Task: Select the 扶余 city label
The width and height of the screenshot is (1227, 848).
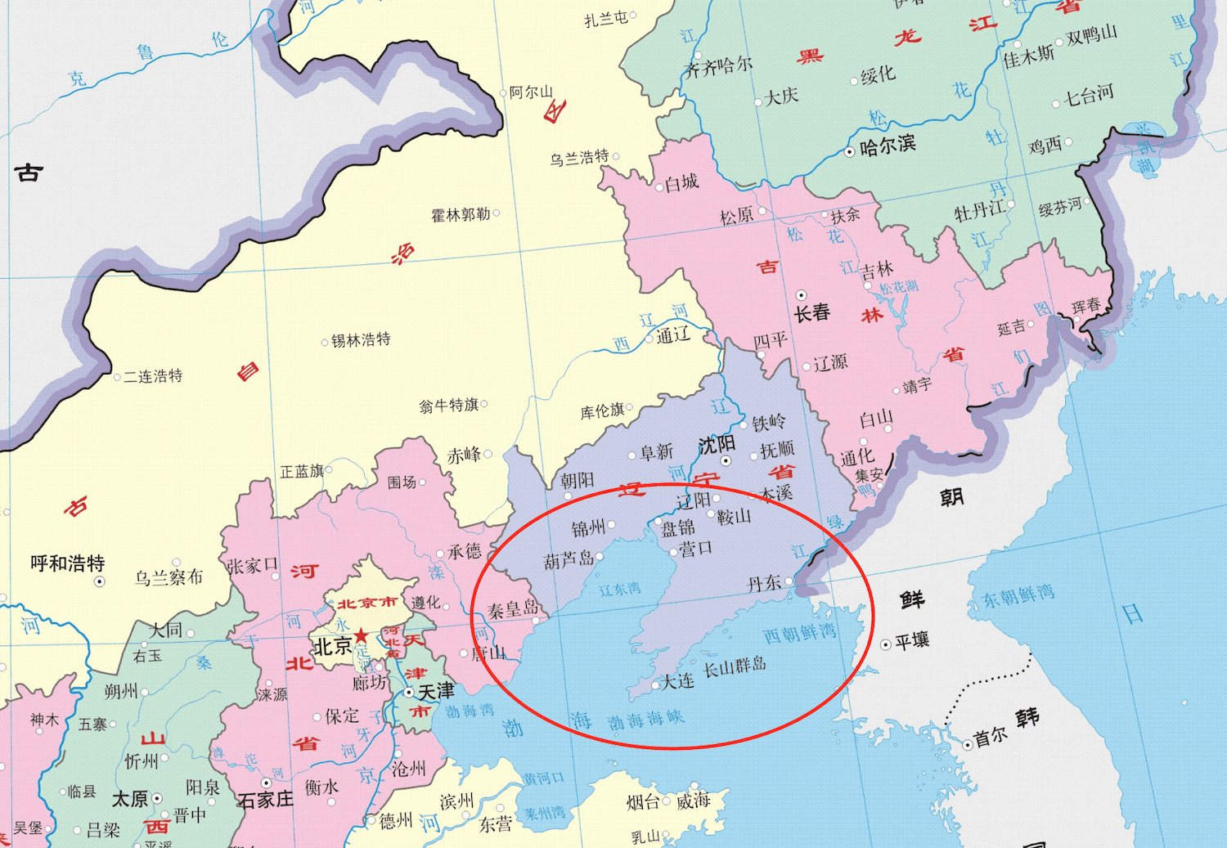Action: coord(846,215)
